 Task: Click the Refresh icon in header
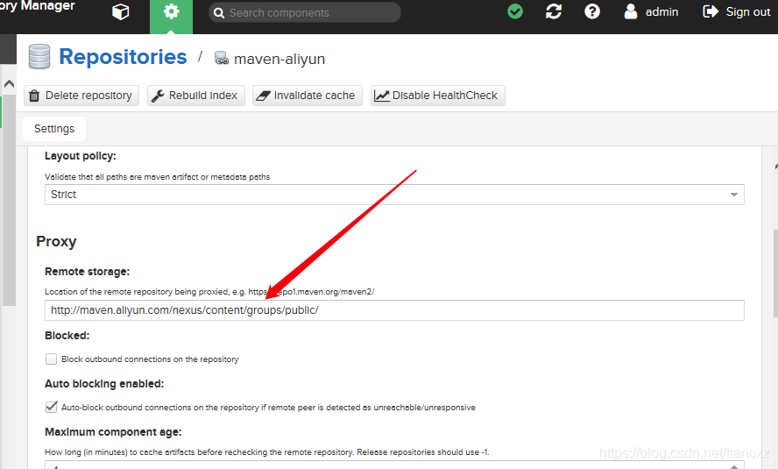(554, 11)
